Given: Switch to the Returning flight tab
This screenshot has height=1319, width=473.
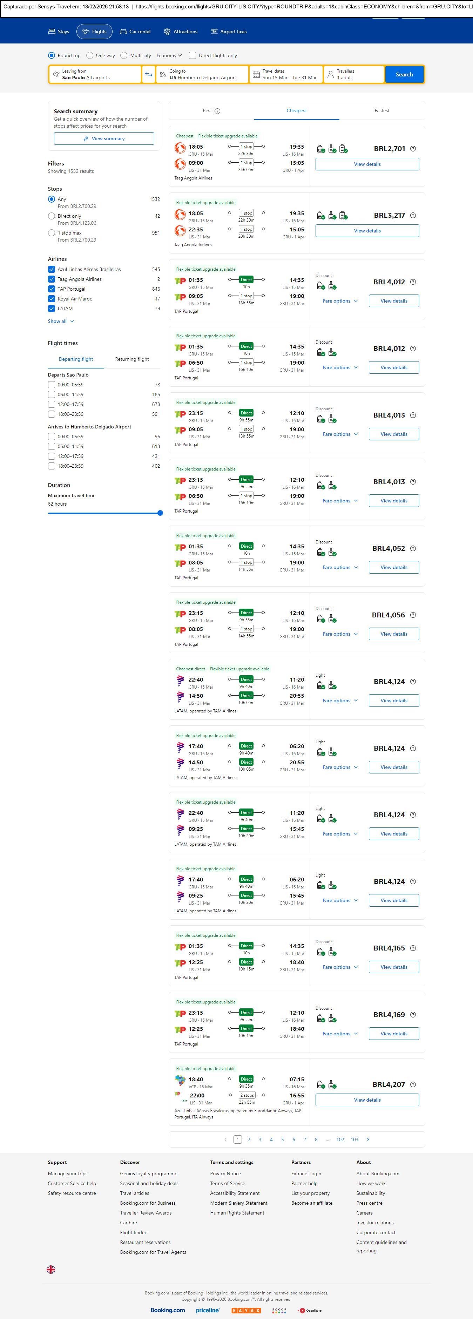Looking at the screenshot, I should (132, 359).
